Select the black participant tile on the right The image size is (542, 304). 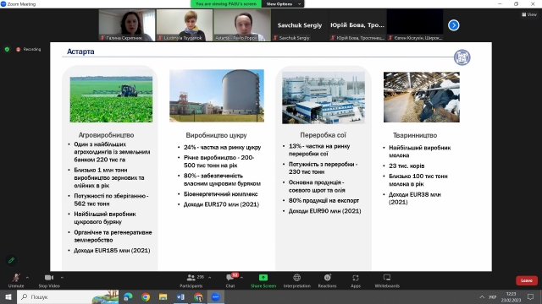pos(415,25)
